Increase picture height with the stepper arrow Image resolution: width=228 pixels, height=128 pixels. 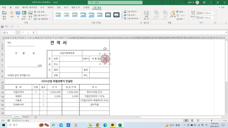214,12
